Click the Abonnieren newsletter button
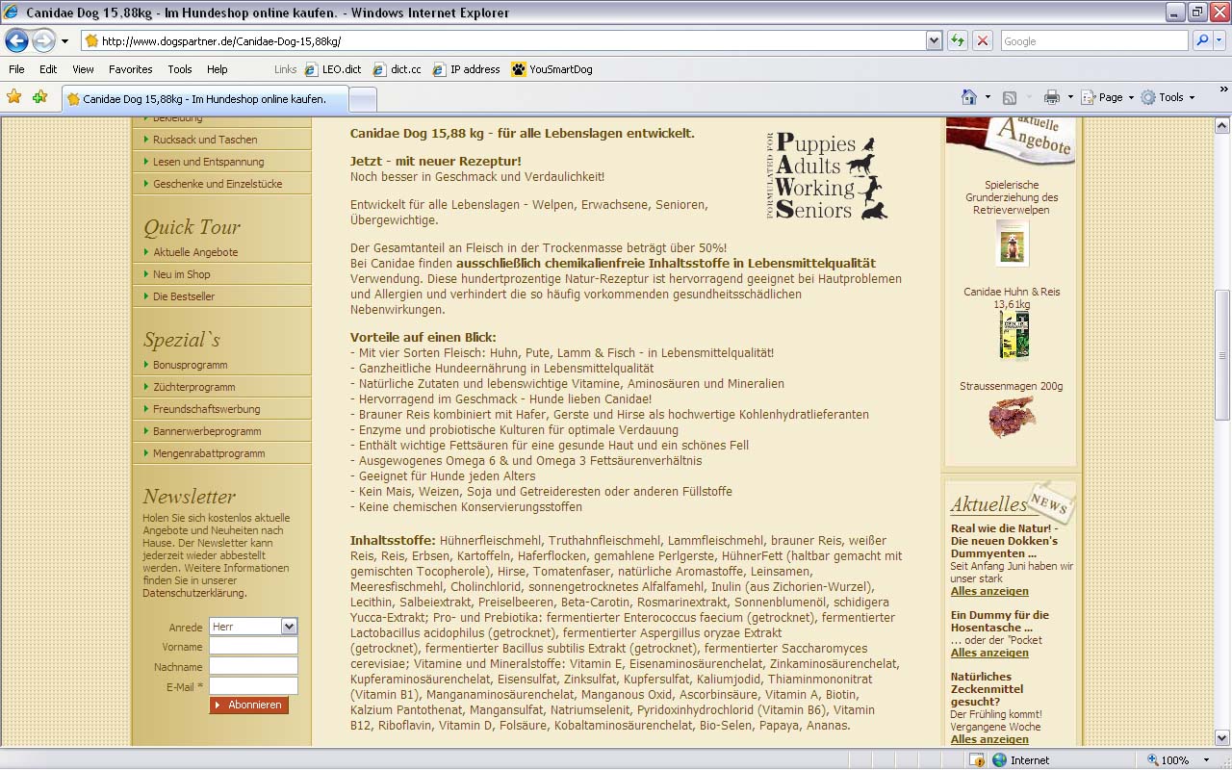This screenshot has width=1232, height=770. (249, 706)
